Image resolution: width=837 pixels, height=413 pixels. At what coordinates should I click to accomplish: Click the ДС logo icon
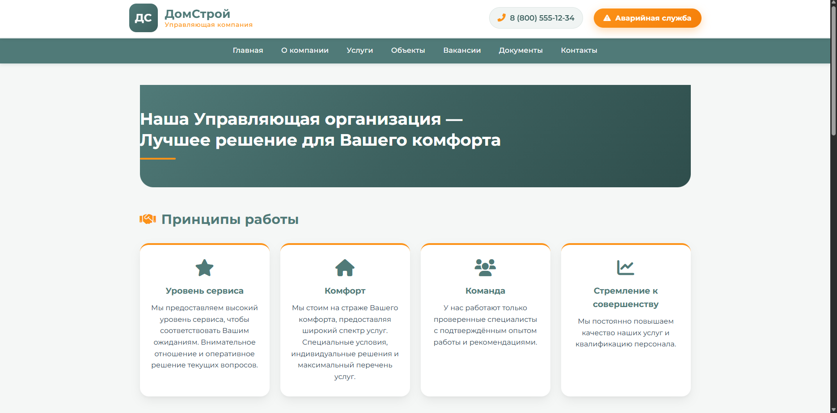(144, 18)
